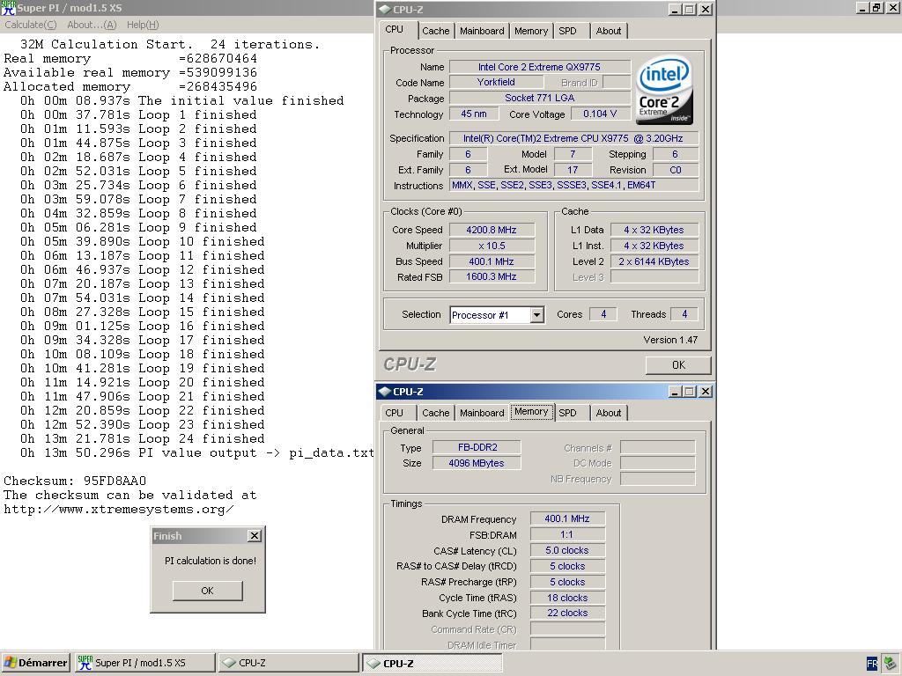Select the SPD tab in top CPU-Z window
902x676 pixels.
(x=567, y=31)
